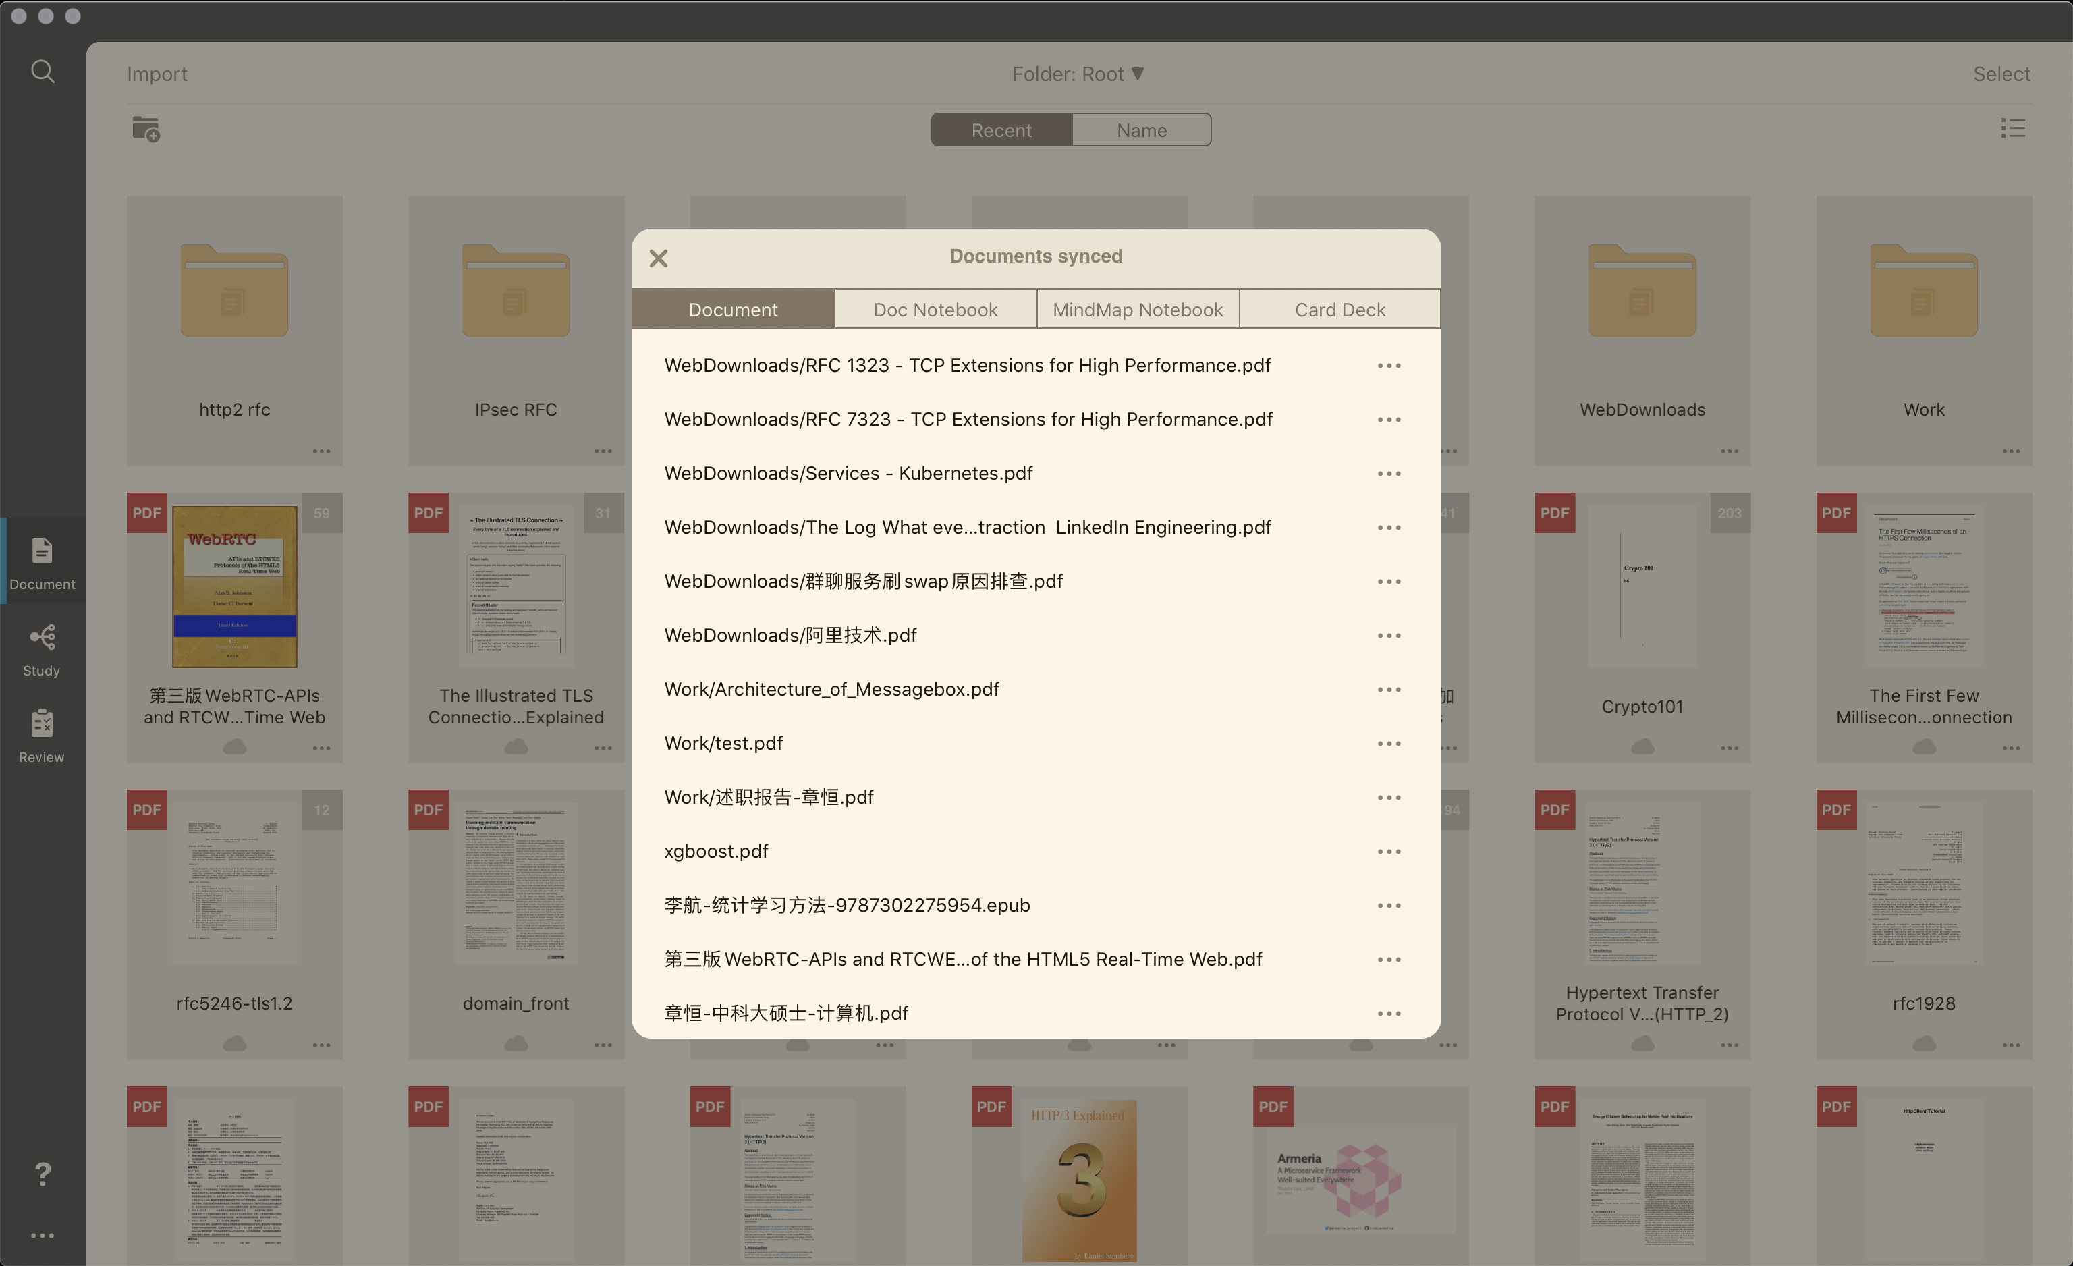This screenshot has height=1266, width=2073.
Task: Open the Review sidebar section
Action: tap(42, 736)
